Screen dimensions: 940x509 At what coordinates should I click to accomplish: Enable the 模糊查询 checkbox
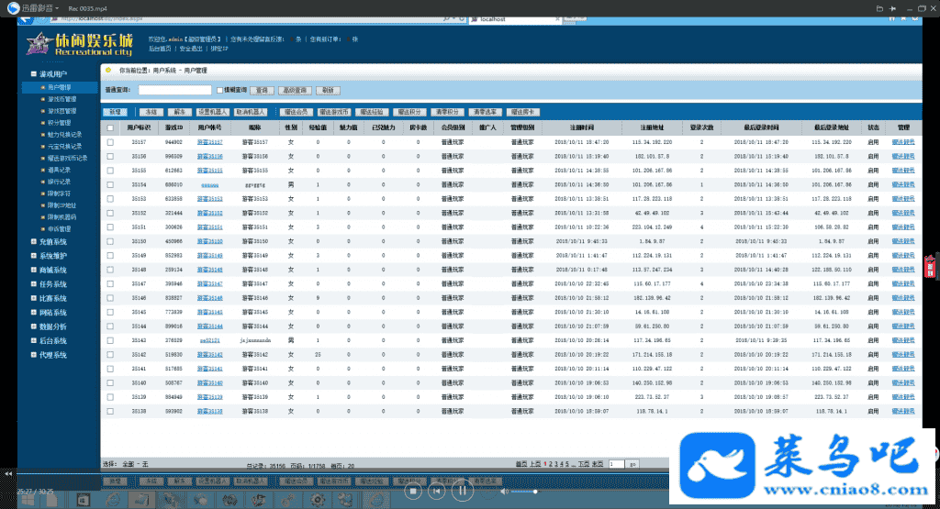218,91
